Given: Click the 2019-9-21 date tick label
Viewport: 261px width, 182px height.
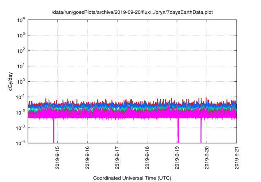Looking at the screenshot, I should [x=237, y=158].
